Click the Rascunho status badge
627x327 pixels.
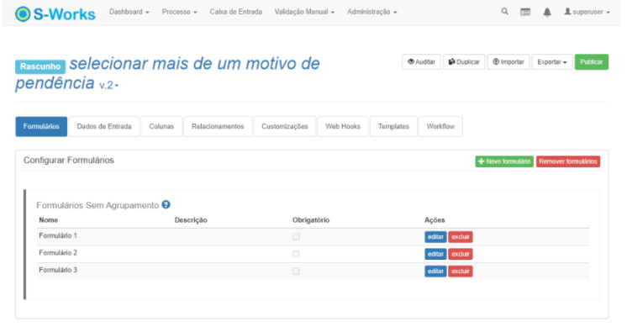tap(40, 66)
